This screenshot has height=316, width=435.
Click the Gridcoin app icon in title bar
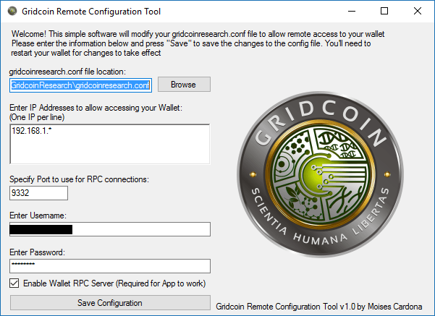tap(12, 11)
